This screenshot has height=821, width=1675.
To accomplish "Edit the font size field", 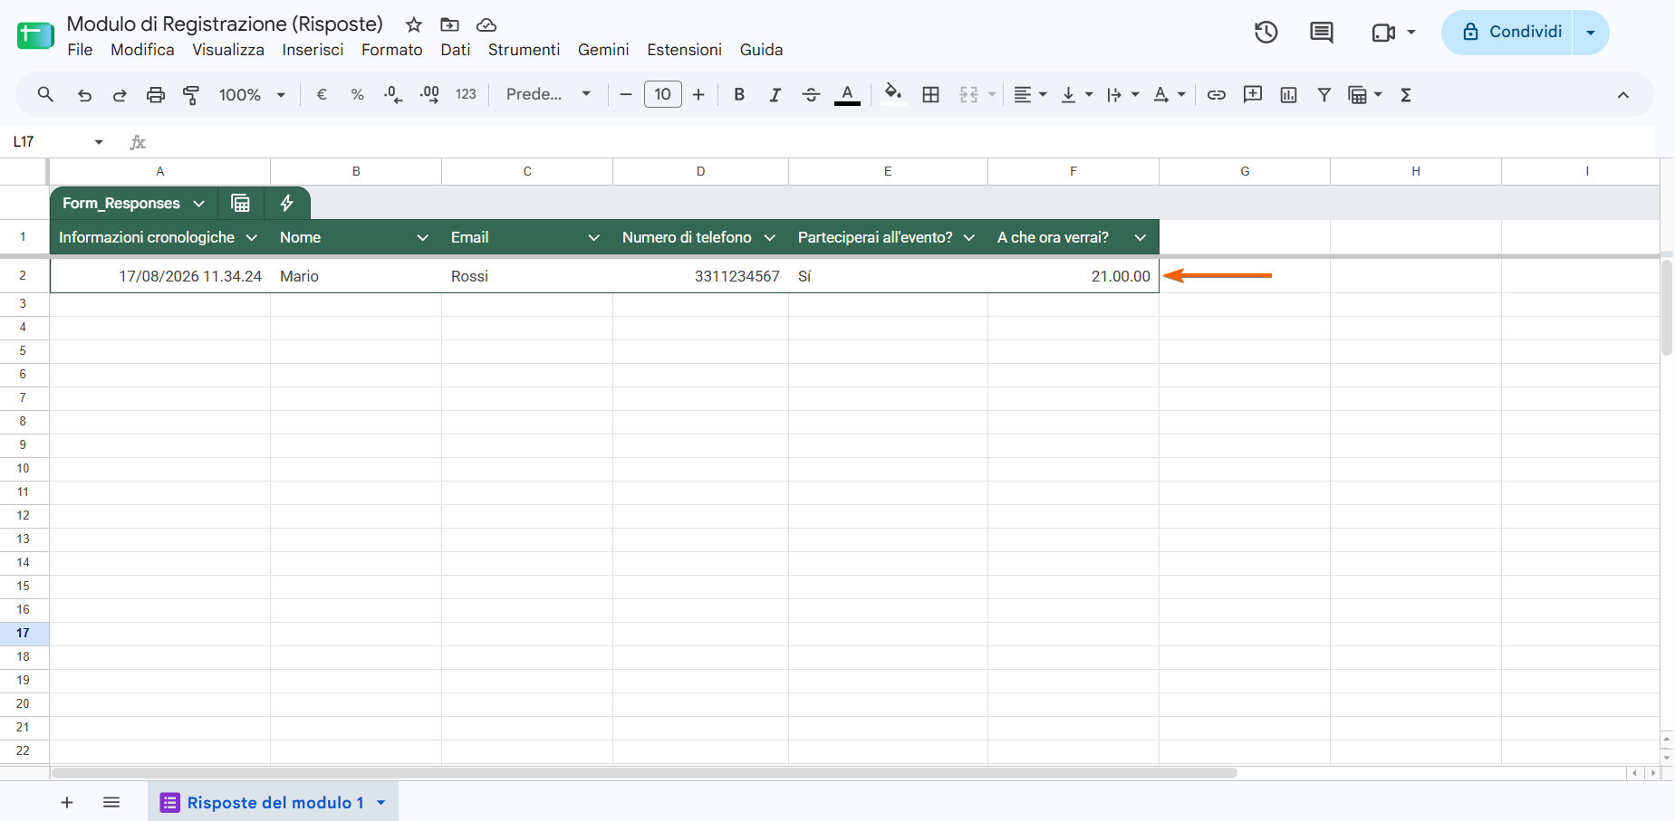I will (x=662, y=94).
